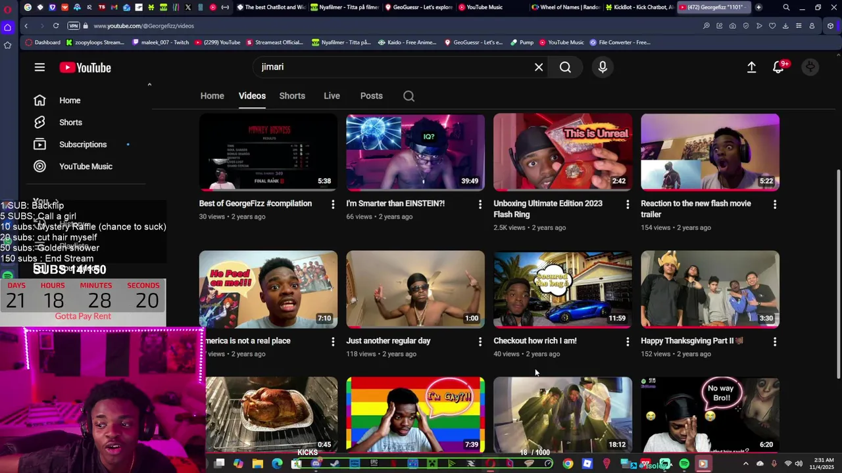The height and width of the screenshot is (473, 842).
Task: Clear the search text with the X
Action: 539,67
